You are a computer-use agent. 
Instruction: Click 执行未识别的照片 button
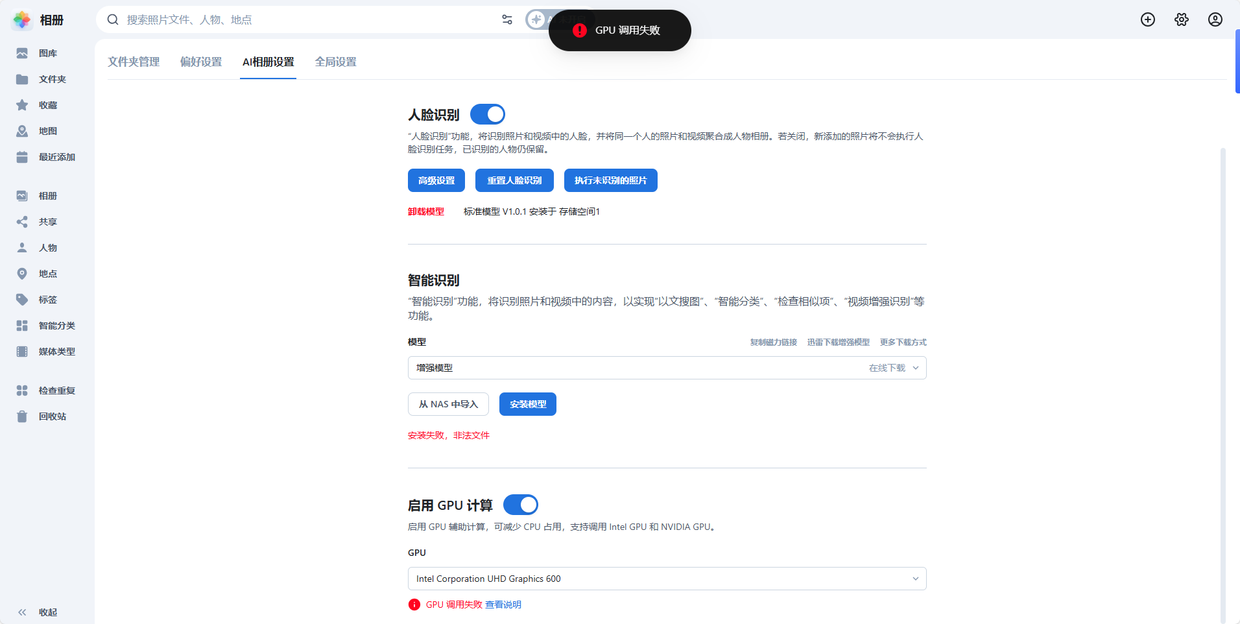point(611,180)
